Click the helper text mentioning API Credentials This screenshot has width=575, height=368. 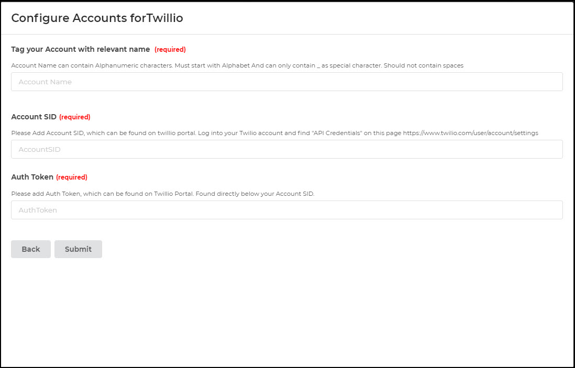coord(274,133)
